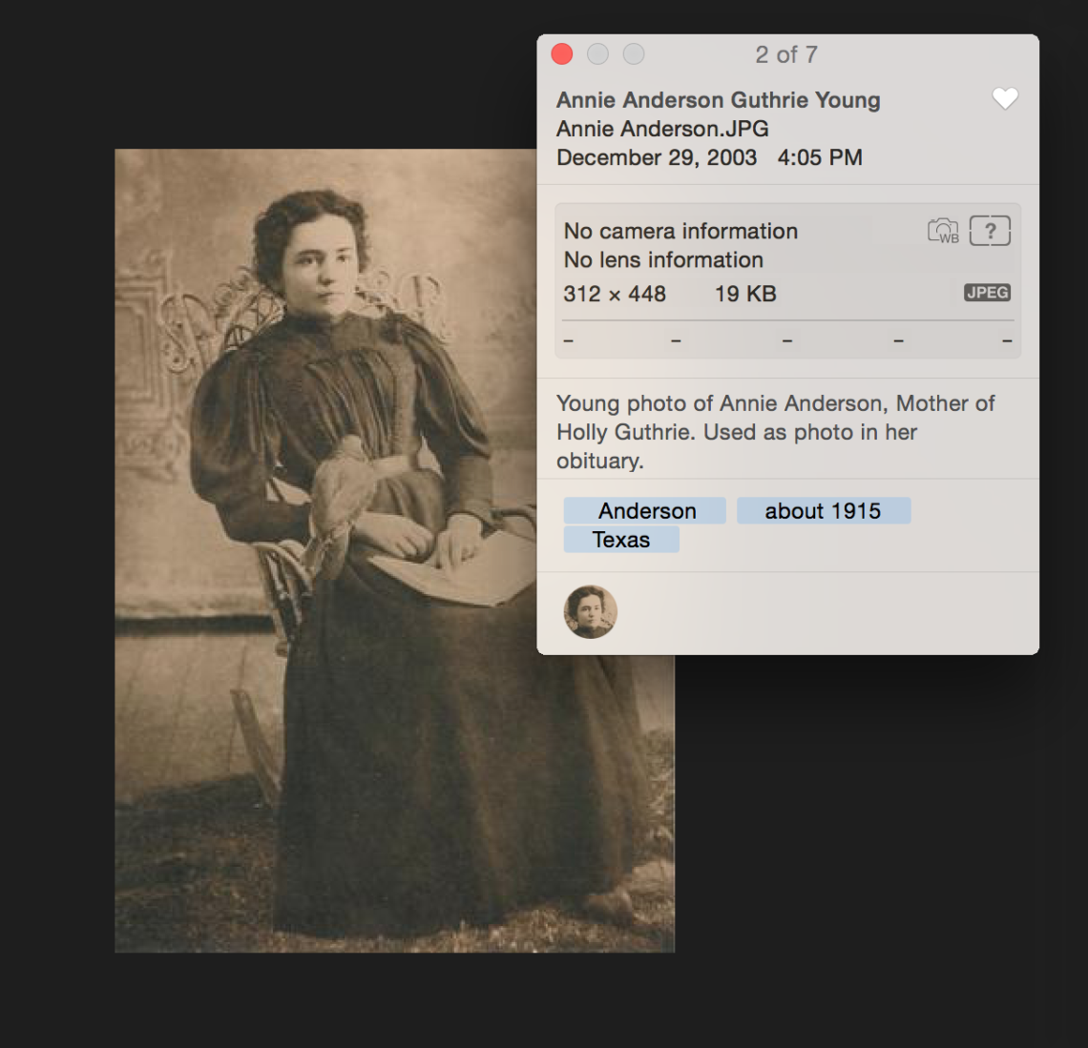Screen dimensions: 1088x1048
Task: Click the 2 of 7 window title
Action: (x=786, y=54)
